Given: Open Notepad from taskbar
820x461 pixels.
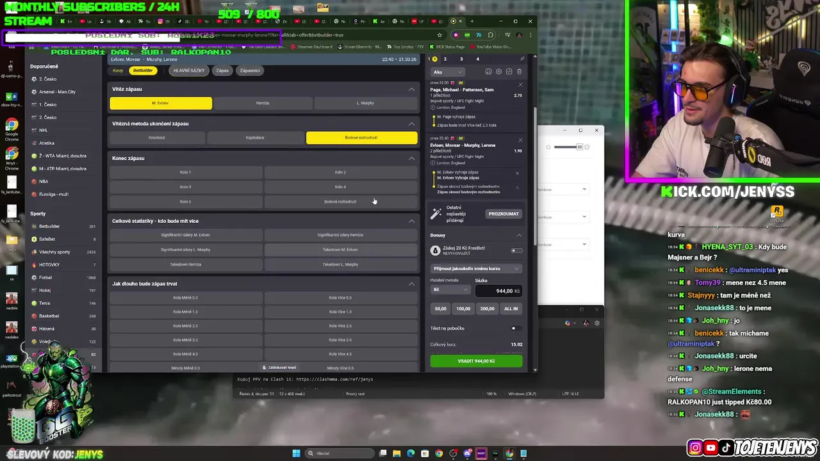Looking at the screenshot, I should coord(523,453).
